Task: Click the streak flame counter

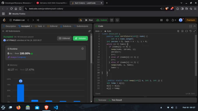Action: tap(174, 20)
